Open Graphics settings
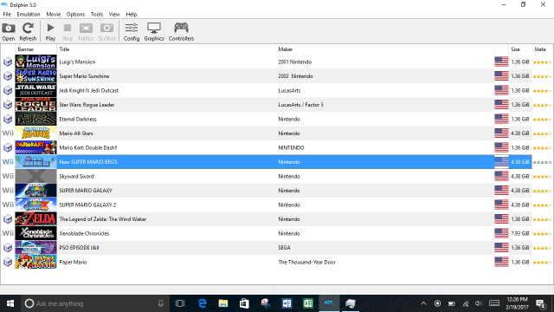554x312 pixels. click(154, 31)
